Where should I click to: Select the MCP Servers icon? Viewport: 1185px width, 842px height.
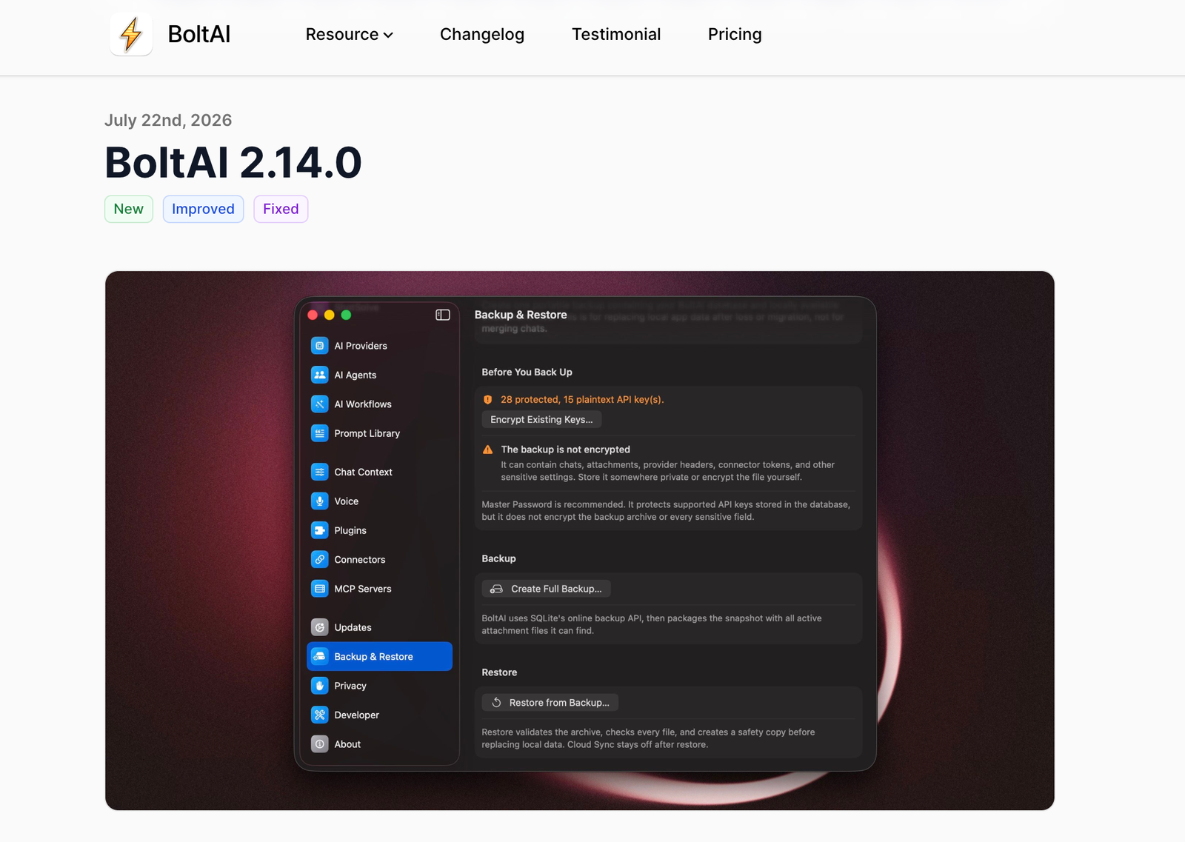point(319,589)
